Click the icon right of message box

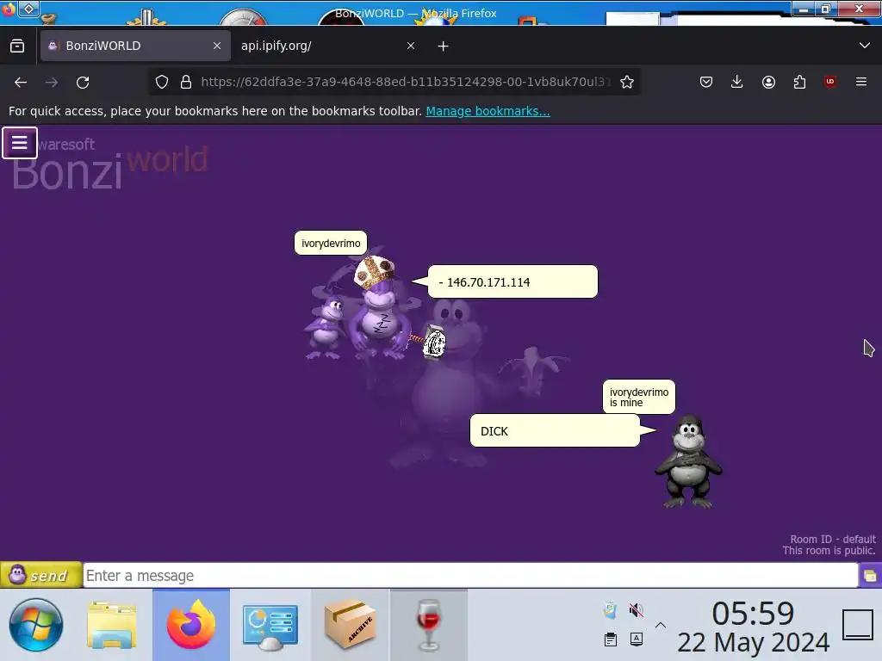point(870,576)
